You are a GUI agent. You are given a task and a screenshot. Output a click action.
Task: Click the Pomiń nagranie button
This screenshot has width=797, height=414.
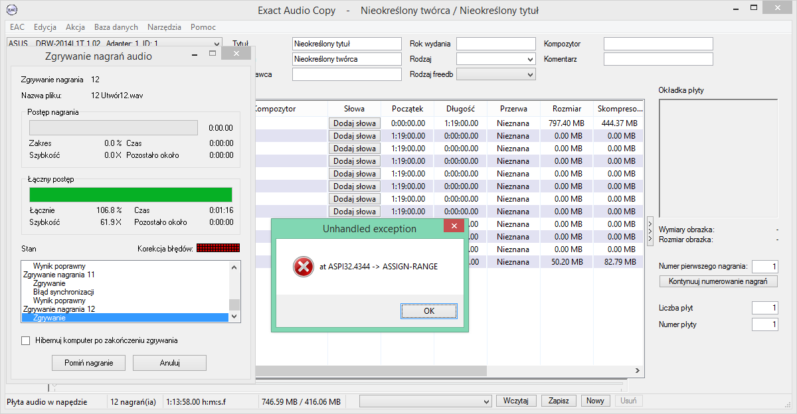[89, 363]
